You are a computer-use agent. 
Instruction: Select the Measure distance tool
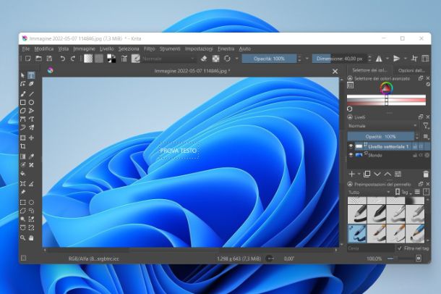coord(31,184)
